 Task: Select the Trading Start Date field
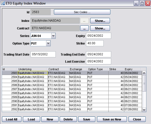coord(43,54)
